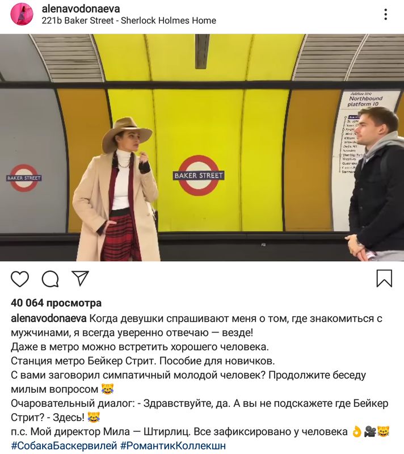This screenshot has width=404, height=454.
Task: Tap laughing cat emoji after «вопросом»
Action: [108, 389]
